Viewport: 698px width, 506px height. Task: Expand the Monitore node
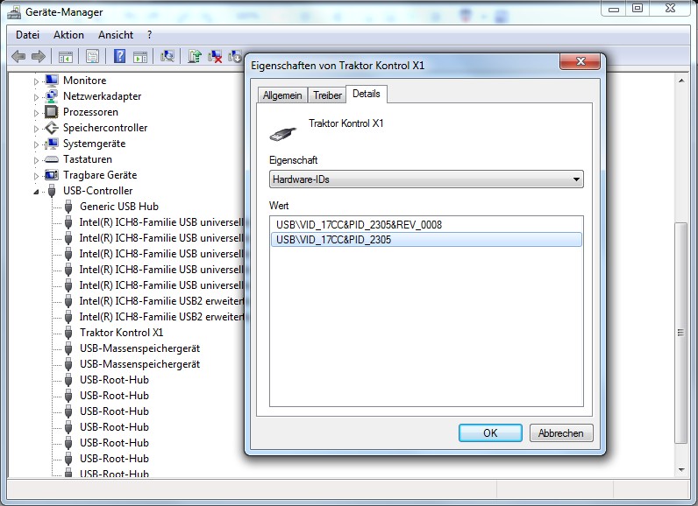tap(36, 81)
